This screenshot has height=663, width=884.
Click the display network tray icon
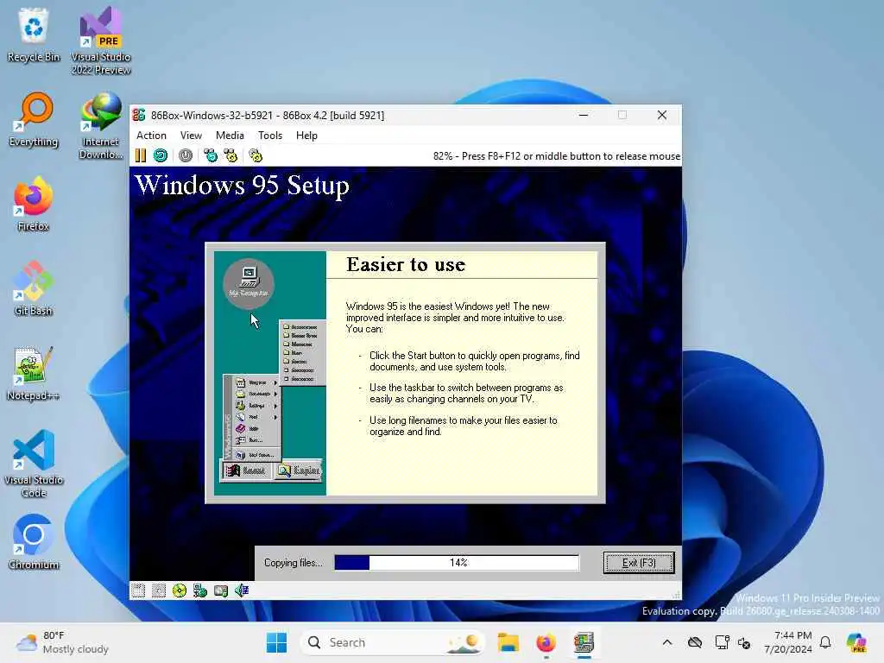click(722, 642)
